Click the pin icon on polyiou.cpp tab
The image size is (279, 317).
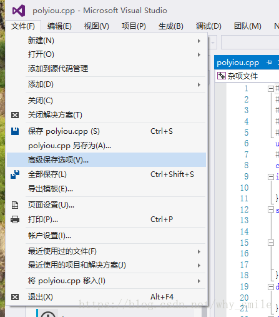pyautogui.click(x=269, y=63)
